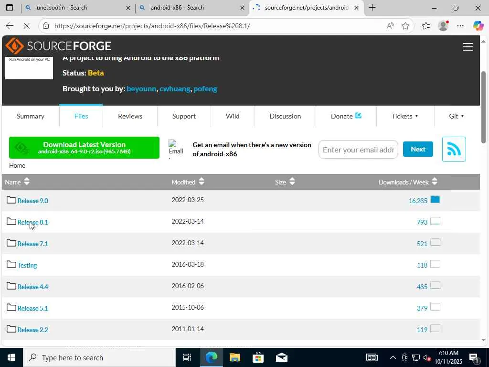Open the Favorites list button
The width and height of the screenshot is (489, 367).
tap(426, 26)
